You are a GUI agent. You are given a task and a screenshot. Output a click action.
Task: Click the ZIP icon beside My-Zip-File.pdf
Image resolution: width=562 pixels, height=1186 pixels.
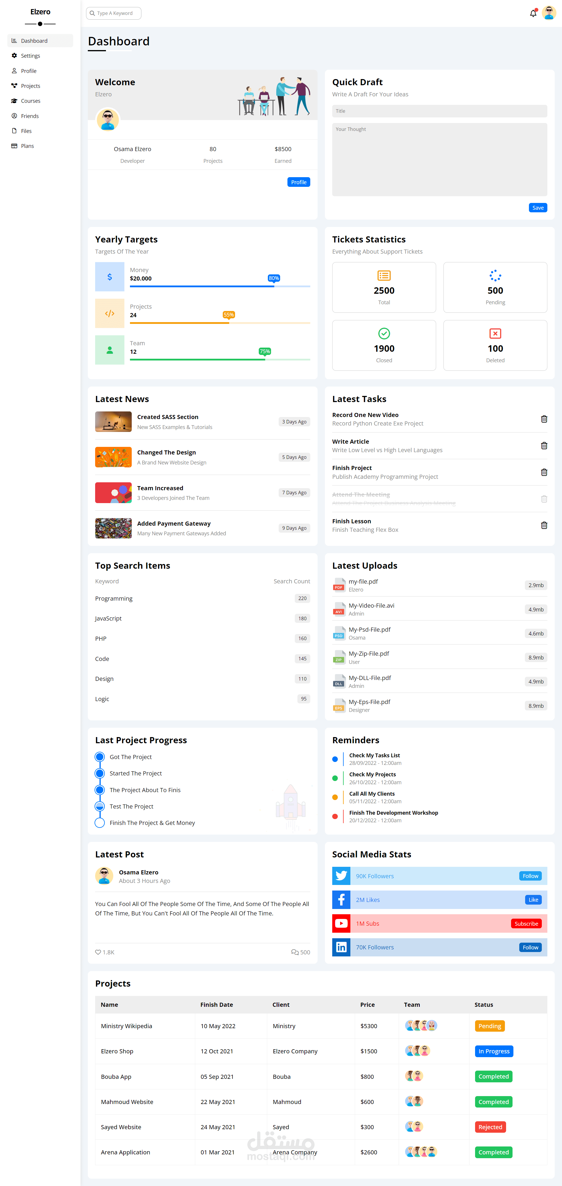point(339,657)
